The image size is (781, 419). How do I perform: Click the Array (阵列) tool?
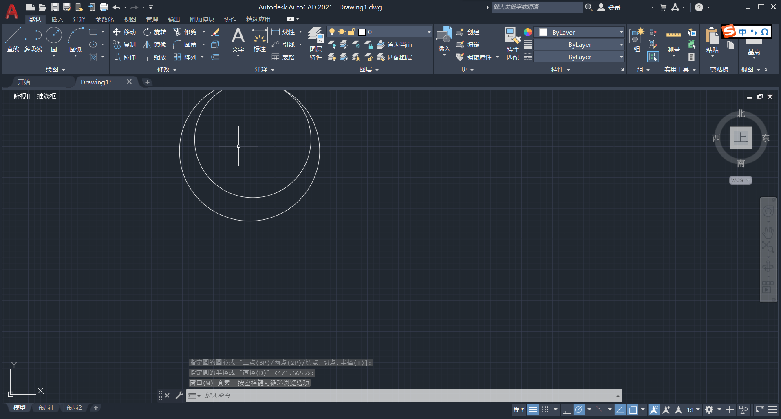tap(185, 57)
